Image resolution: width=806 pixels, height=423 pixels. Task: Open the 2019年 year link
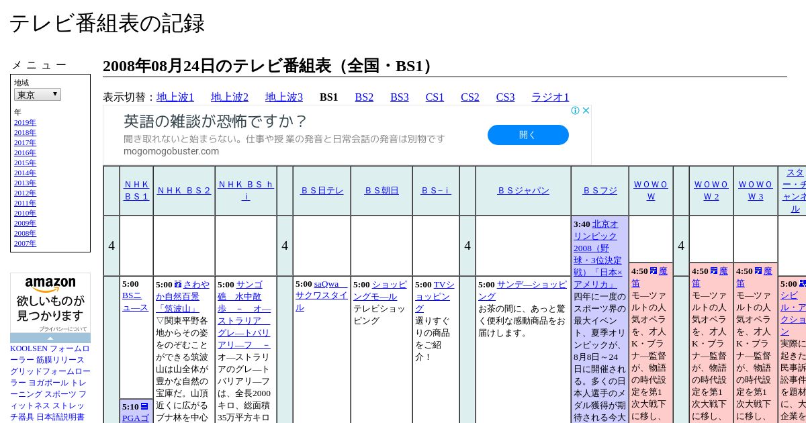point(25,122)
